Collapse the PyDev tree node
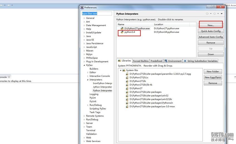 [x=85, y=65]
